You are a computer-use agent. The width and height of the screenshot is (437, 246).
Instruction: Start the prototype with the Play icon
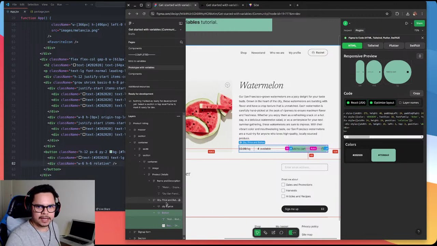point(407,23)
